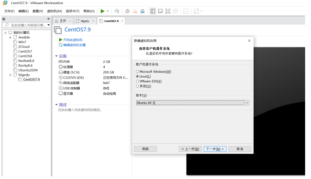The image size is (311, 179).
Task: Open the 编辑(E) menu
Action: [24, 11]
